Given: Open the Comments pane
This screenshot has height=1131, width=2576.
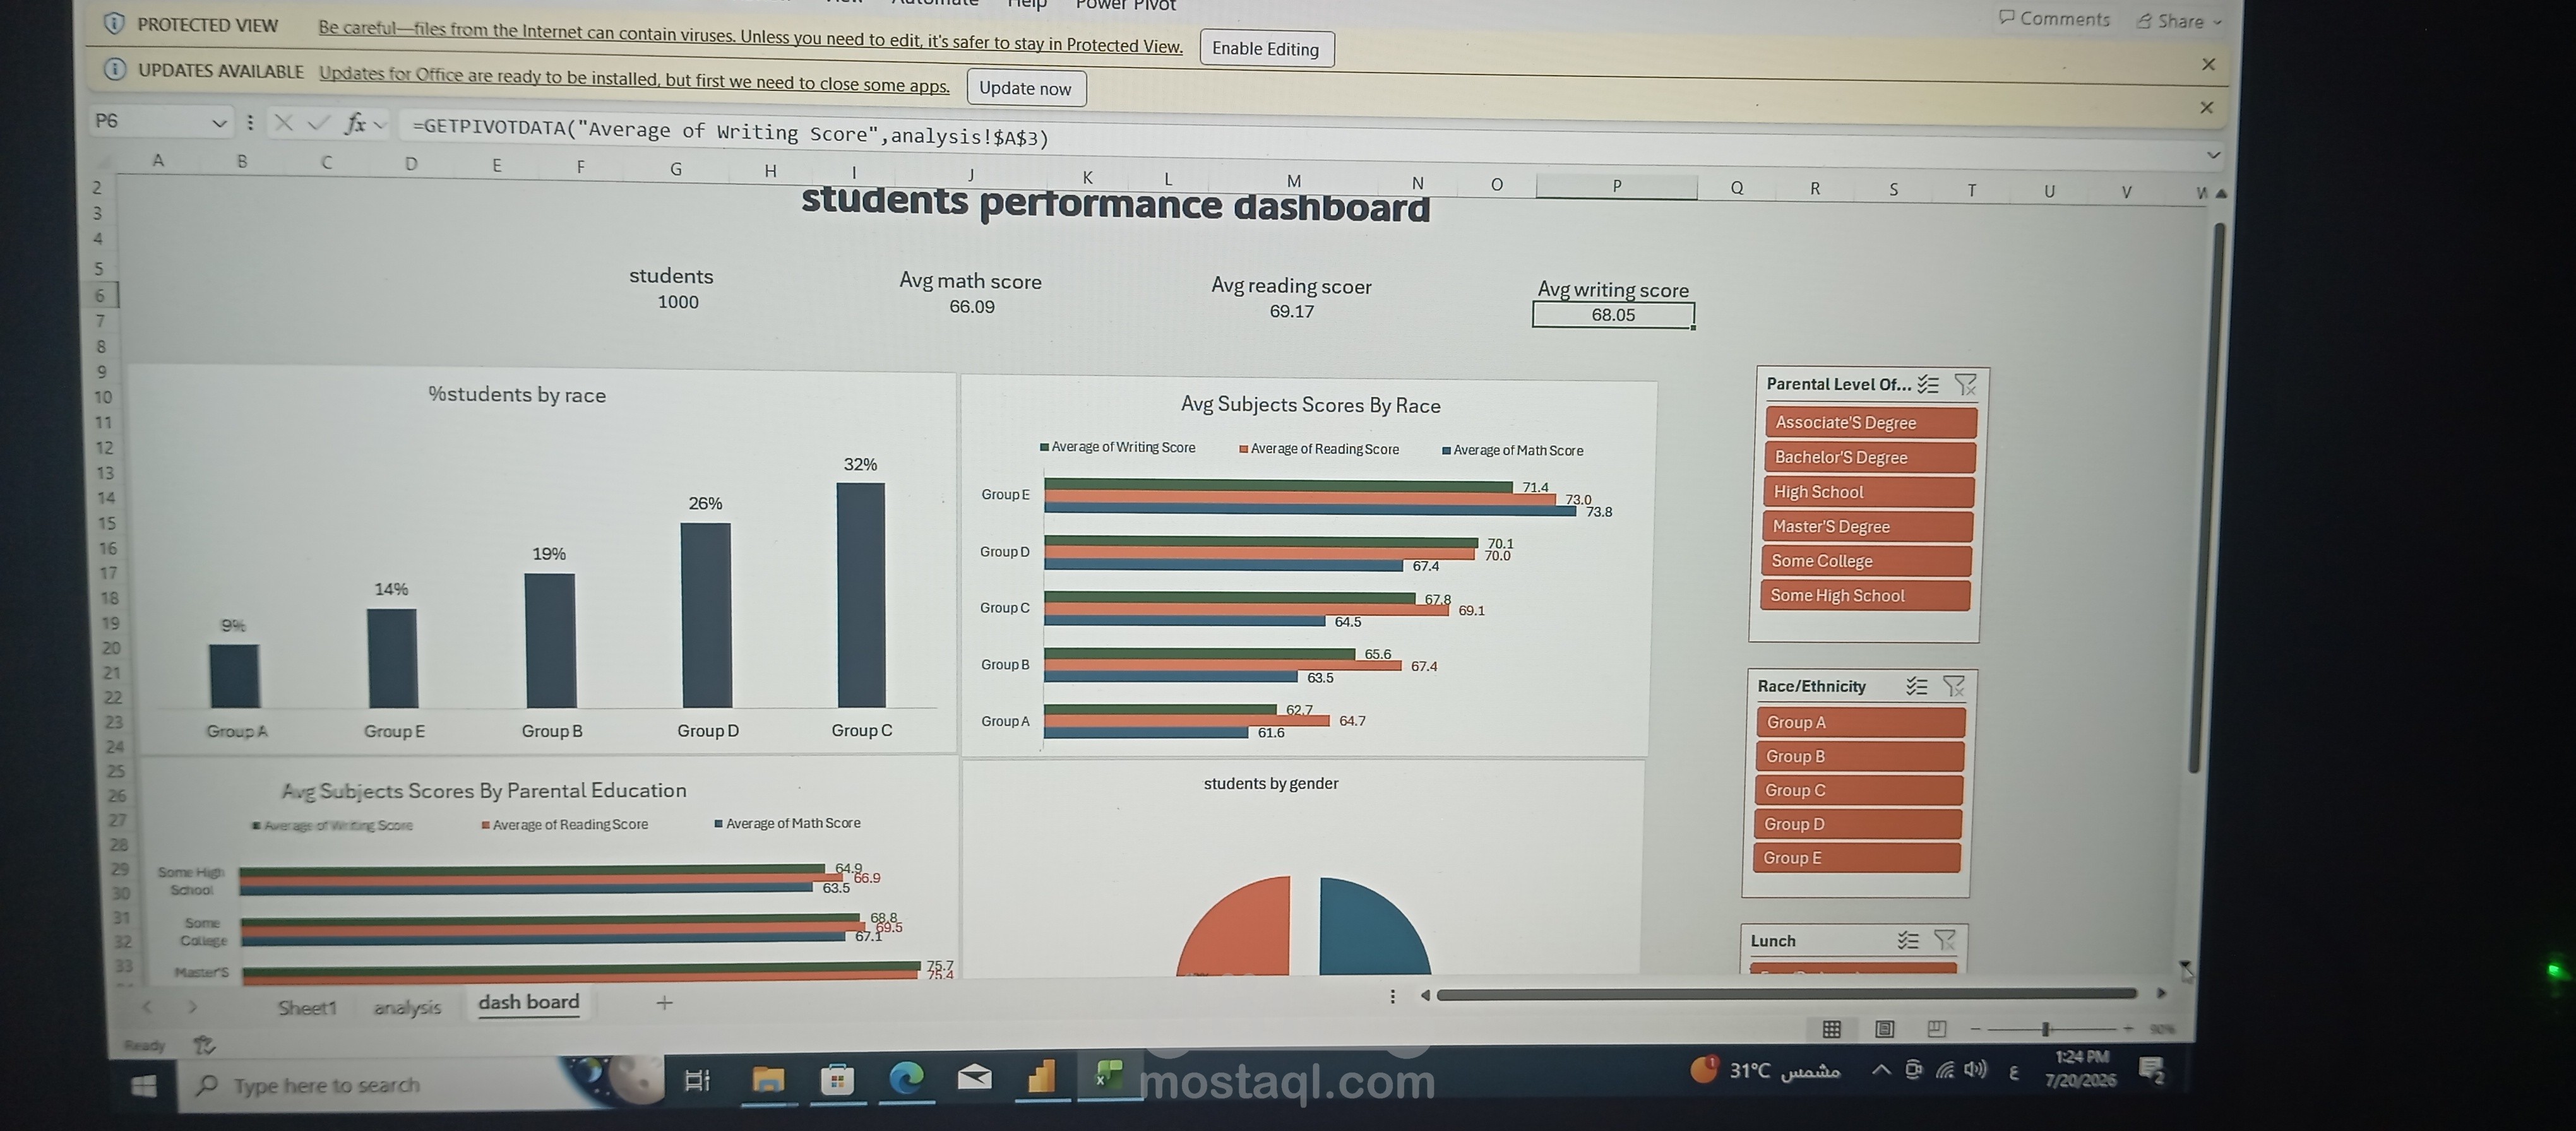Looking at the screenshot, I should coord(2054,19).
